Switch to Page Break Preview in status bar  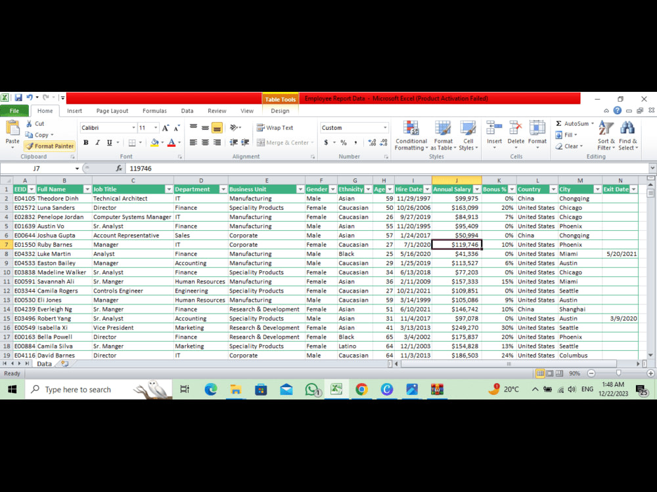click(x=559, y=373)
